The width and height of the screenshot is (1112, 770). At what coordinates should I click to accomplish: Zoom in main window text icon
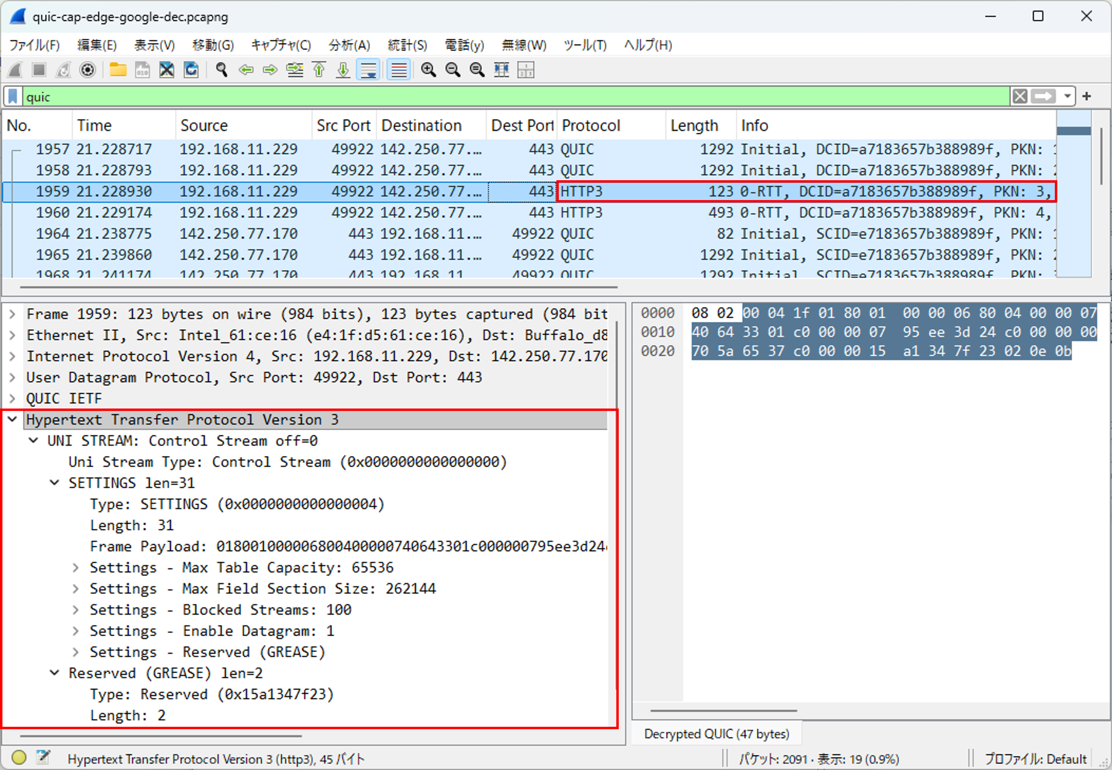[428, 70]
